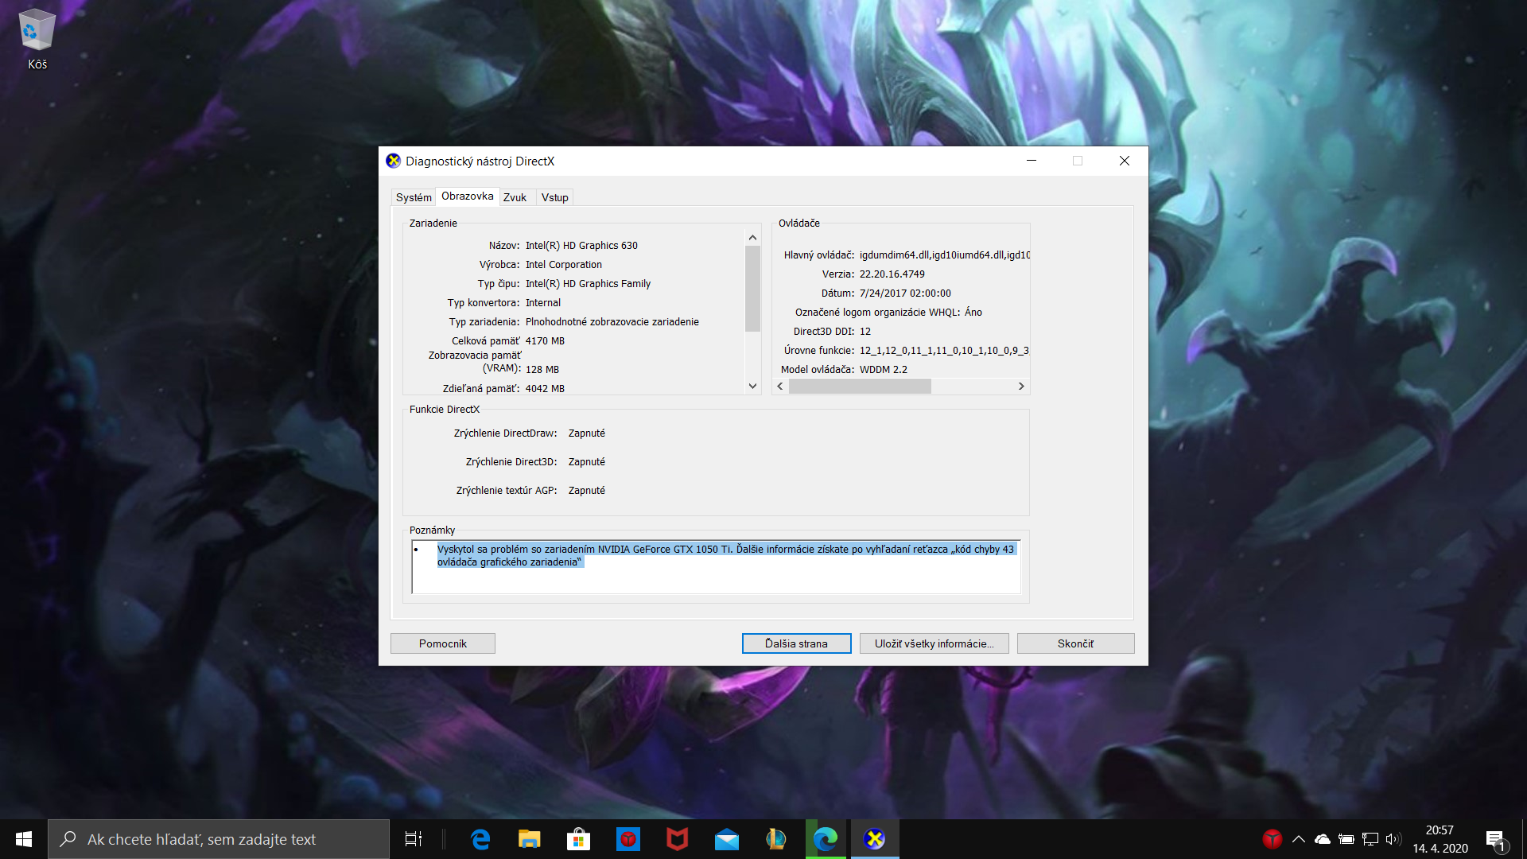
Task: Launch File Explorer from the taskbar
Action: pyautogui.click(x=529, y=839)
